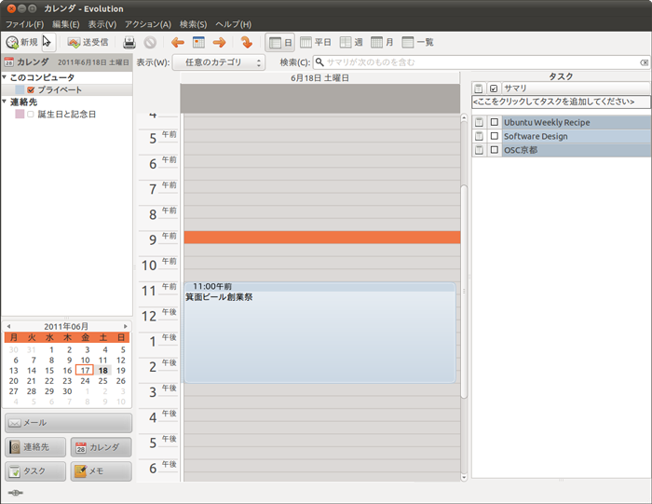Go to next day with right arrow
Viewport: 652px width, 504px height.
219,42
